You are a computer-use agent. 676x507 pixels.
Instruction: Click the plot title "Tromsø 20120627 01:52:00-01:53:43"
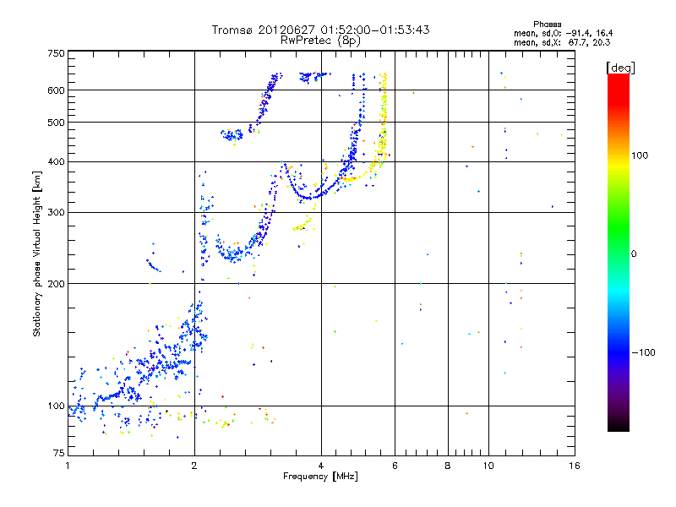click(x=320, y=30)
